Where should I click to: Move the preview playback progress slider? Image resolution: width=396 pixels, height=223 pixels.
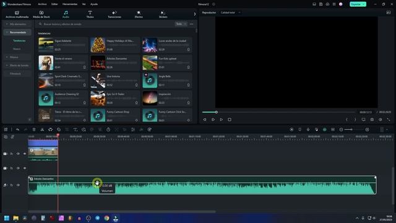tap(216, 112)
